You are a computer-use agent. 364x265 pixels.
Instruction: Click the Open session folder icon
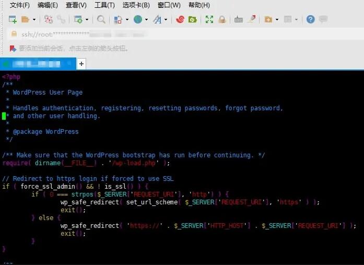click(25, 19)
